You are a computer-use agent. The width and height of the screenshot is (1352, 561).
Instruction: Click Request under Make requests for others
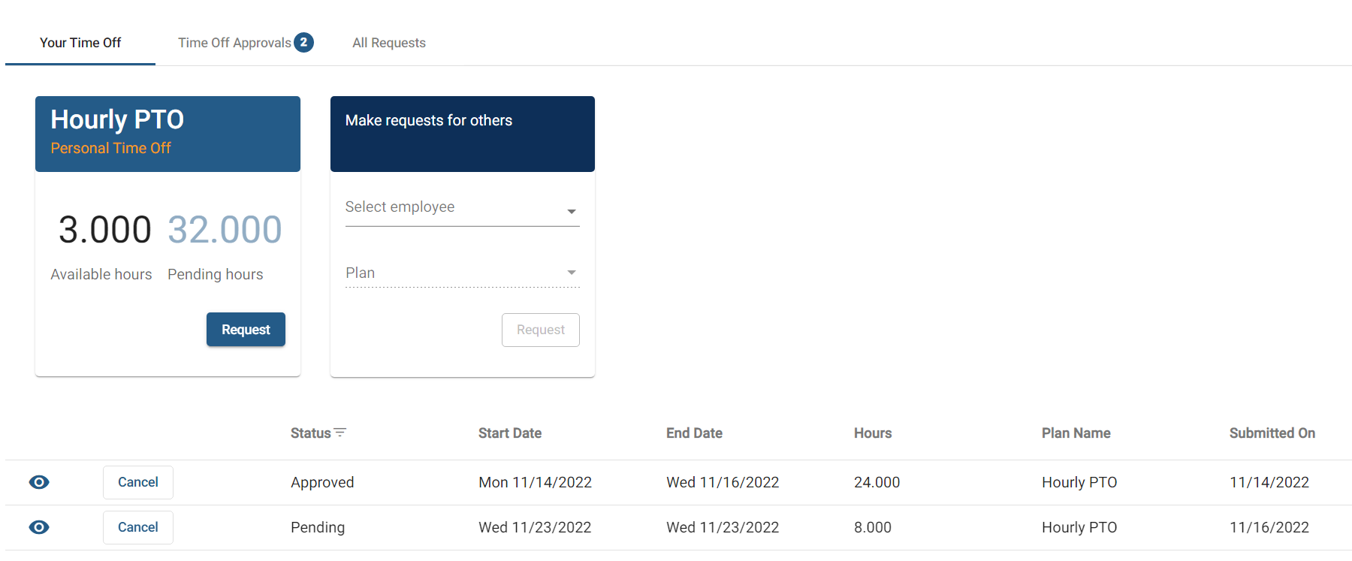click(x=540, y=330)
